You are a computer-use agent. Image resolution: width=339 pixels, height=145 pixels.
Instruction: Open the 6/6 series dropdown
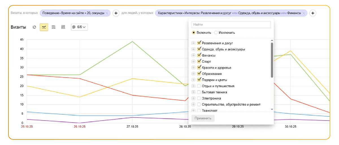(79, 27)
